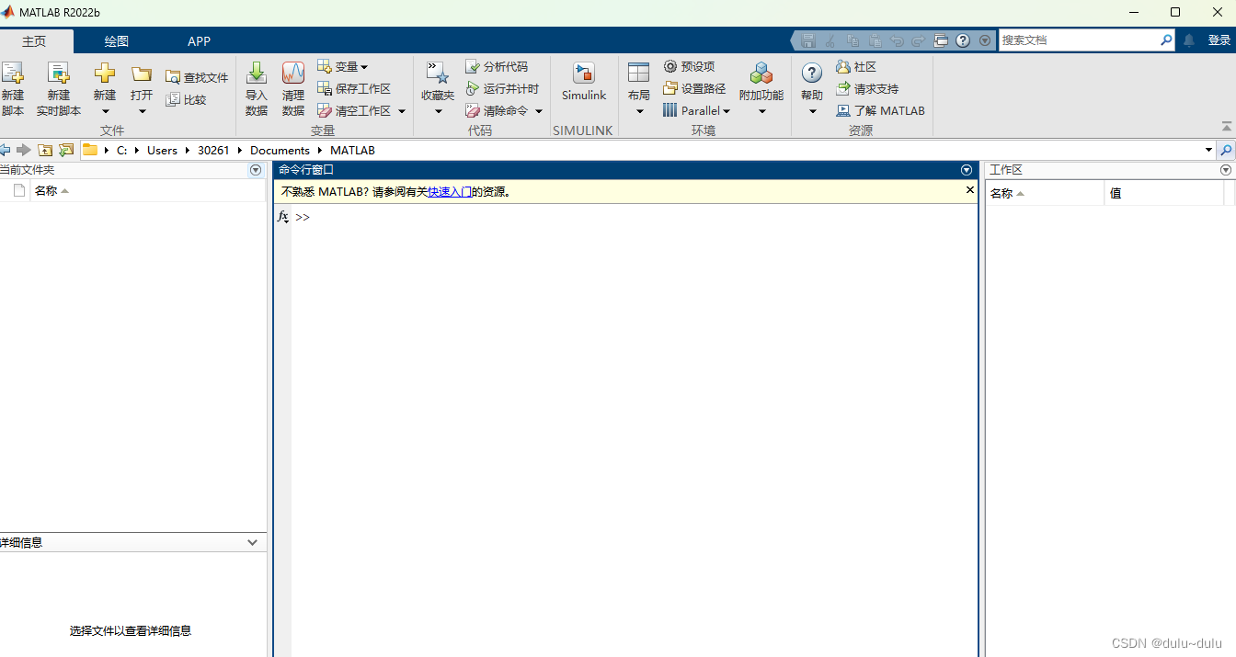
Task: Click 查找文件 (Find Files)
Action: tap(197, 78)
